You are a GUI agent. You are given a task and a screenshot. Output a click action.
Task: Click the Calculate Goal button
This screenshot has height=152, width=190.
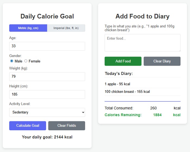pos(28,126)
